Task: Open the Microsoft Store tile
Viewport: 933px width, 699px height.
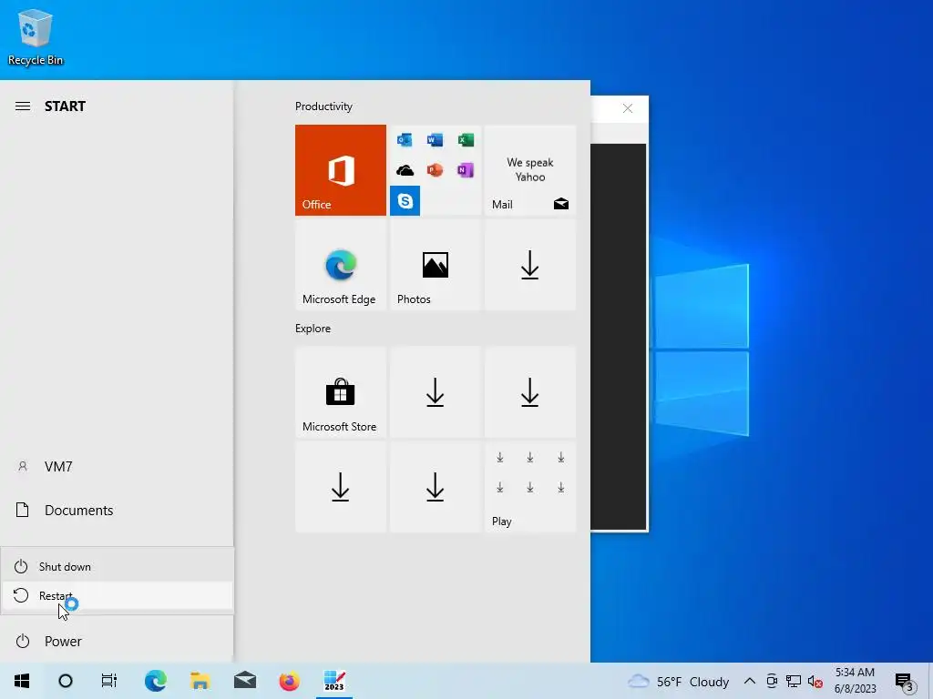Action: (x=341, y=392)
